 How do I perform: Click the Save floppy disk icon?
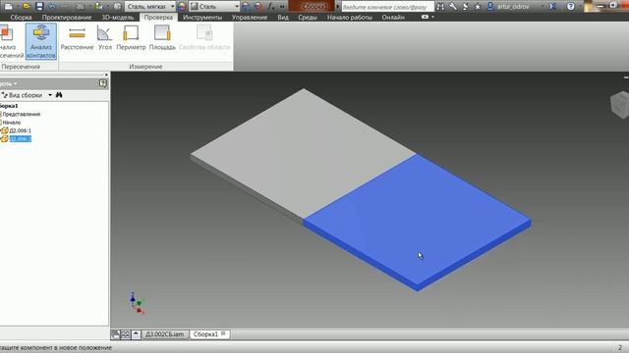pyautogui.click(x=39, y=7)
